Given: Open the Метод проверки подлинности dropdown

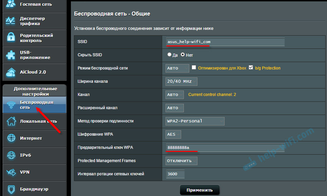Looking at the screenshot, I should tap(195, 121).
